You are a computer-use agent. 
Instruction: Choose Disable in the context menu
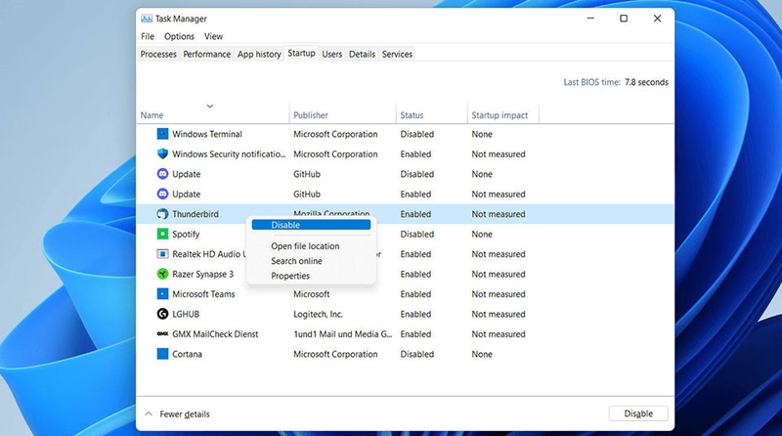311,225
